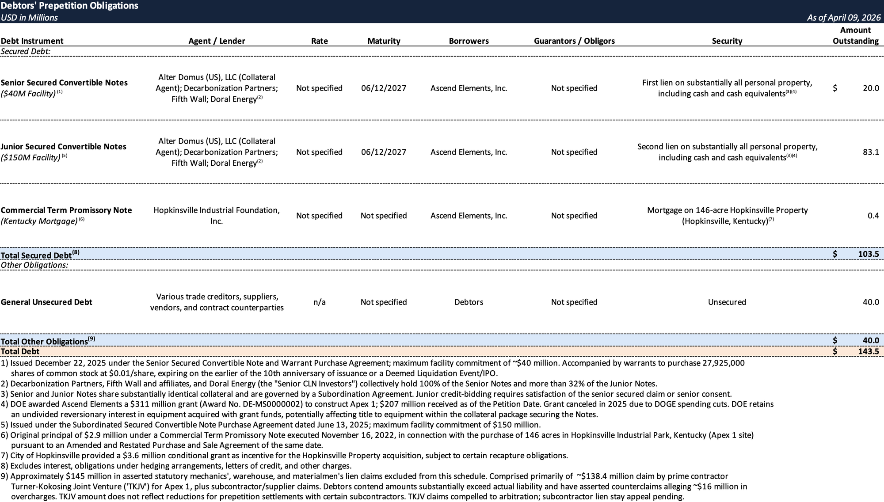
Task: Click the Debt Instrument column header
Action: click(x=32, y=41)
